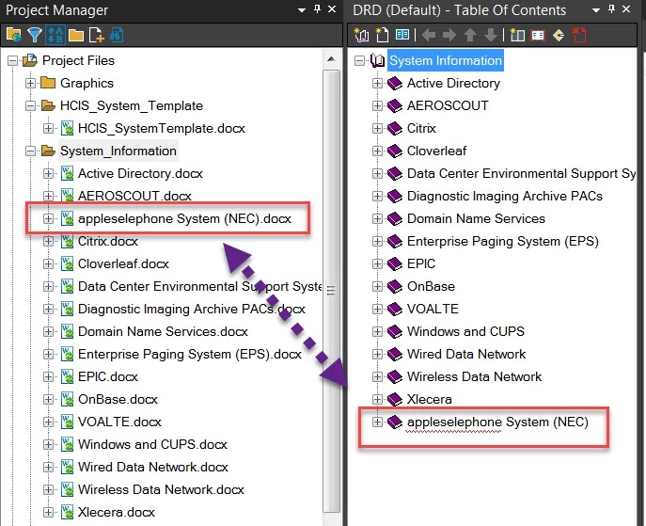646x526 pixels.
Task: Click the Windows and CUPS.docx file icon
Action: tap(67, 445)
